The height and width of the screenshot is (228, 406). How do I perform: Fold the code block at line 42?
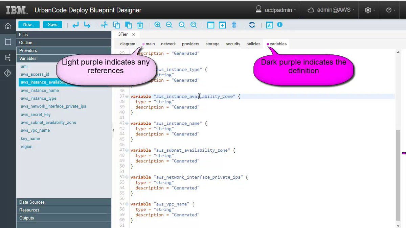click(127, 123)
